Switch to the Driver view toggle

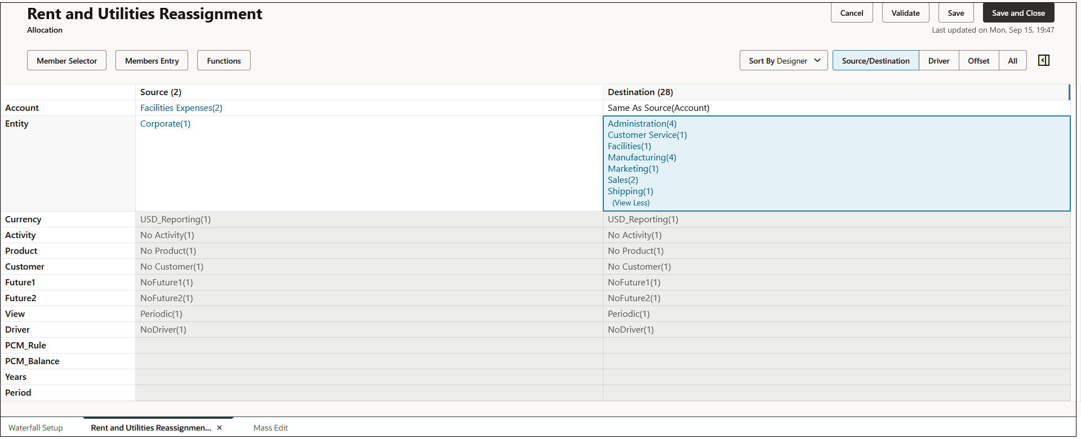coord(938,61)
